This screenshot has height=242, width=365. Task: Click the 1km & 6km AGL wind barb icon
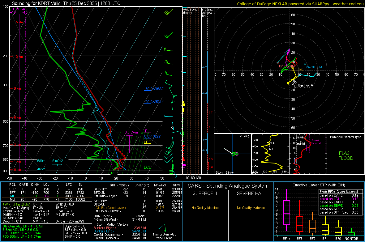[162, 227]
